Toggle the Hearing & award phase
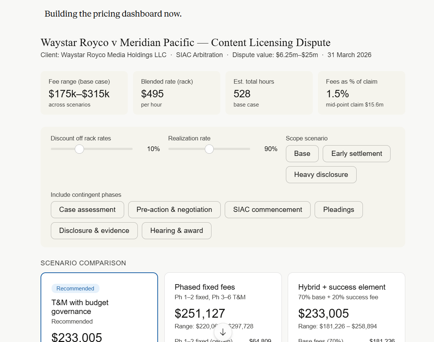The height and width of the screenshot is (342, 434). pos(176,231)
